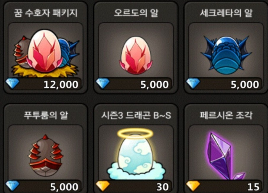This screenshot has width=268, height=193.
Task: Tap blue diamond currency under 푸투룸의 알
Action: tap(12, 186)
